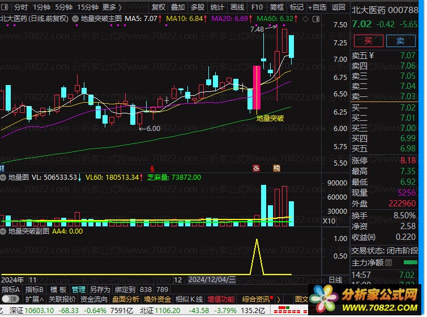Open F10 company information

pyautogui.click(x=257, y=7)
